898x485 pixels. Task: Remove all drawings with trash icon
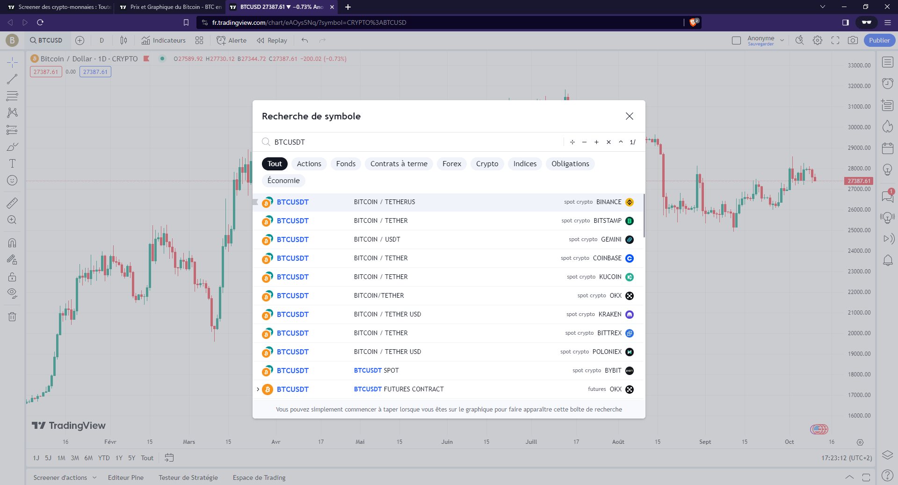click(x=13, y=316)
